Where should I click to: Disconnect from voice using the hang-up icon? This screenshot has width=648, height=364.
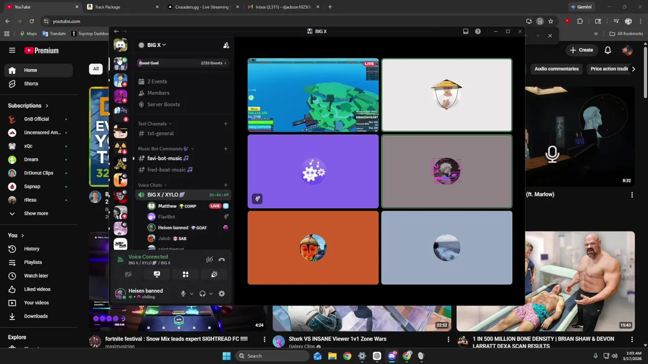pyautogui.click(x=222, y=260)
